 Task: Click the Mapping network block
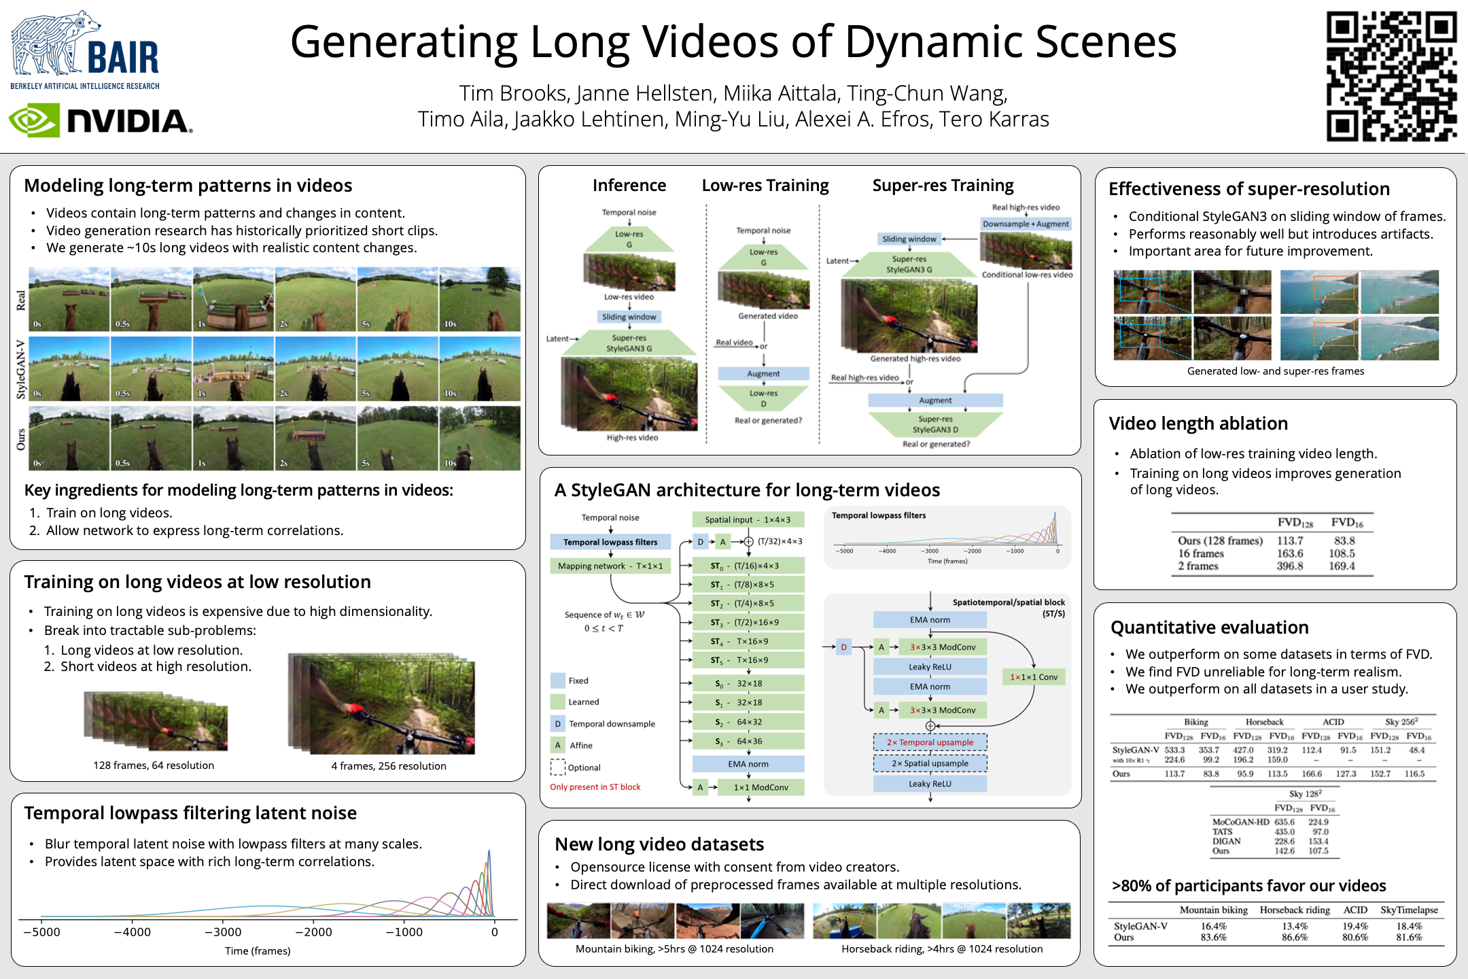[x=610, y=566]
